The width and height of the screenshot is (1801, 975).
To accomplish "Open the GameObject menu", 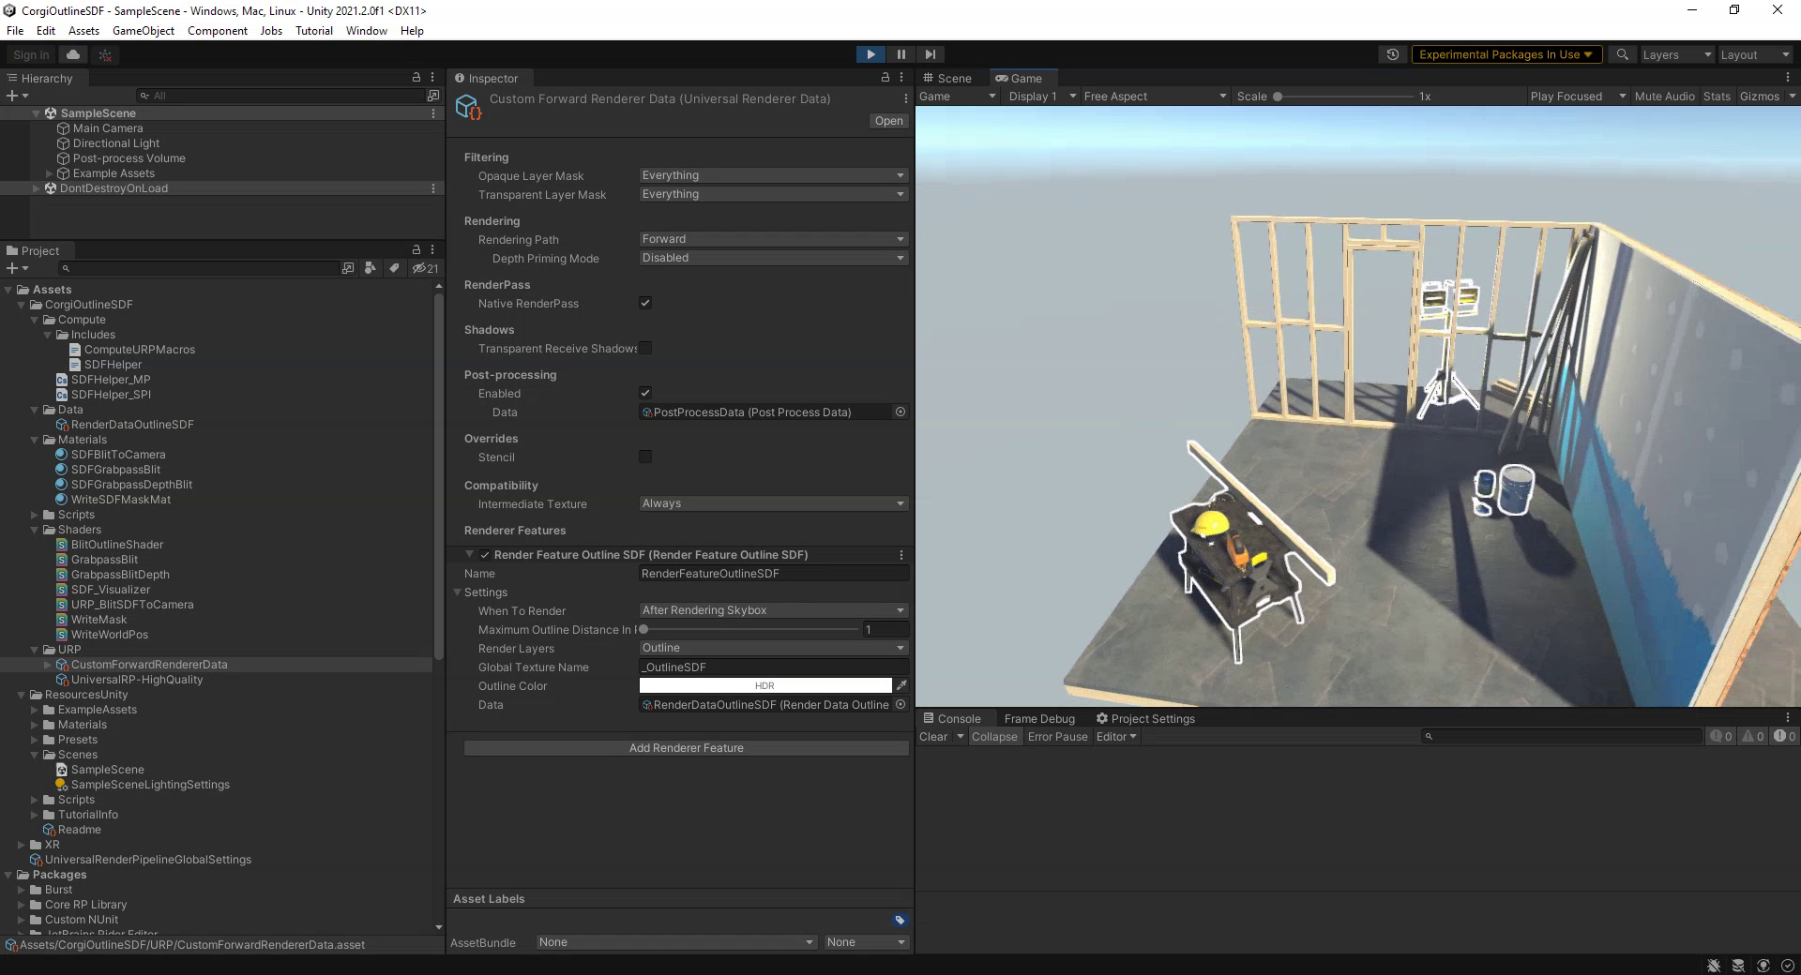I will [x=144, y=31].
